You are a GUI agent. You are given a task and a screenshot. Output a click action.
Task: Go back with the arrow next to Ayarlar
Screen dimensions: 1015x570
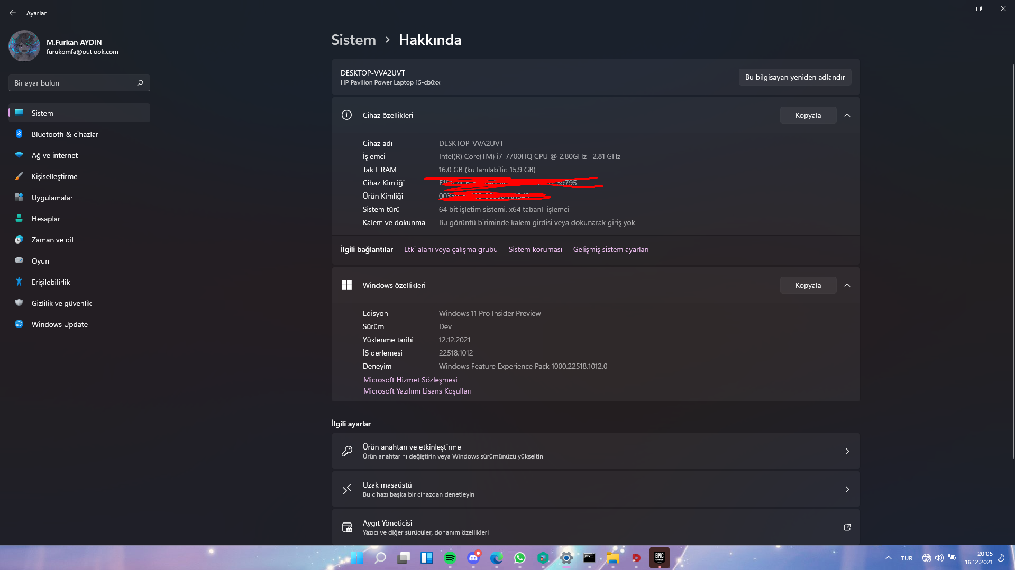coord(13,13)
